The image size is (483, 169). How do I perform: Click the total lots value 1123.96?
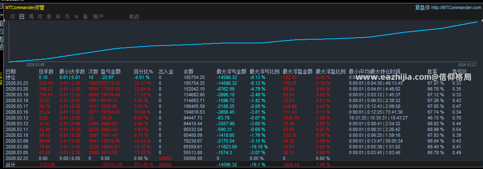(x=48, y=165)
